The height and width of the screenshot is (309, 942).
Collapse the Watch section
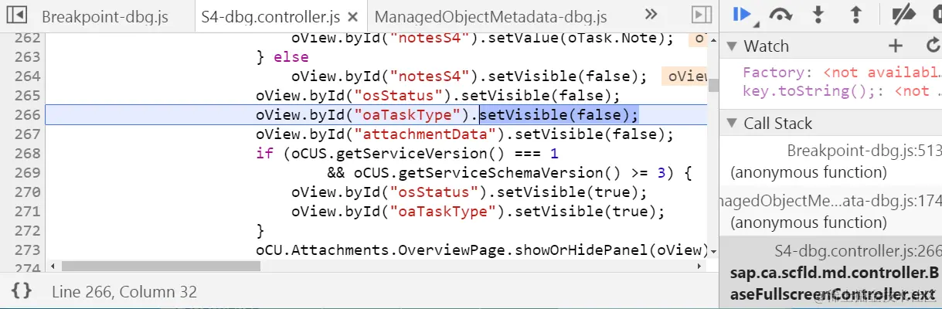click(x=731, y=46)
